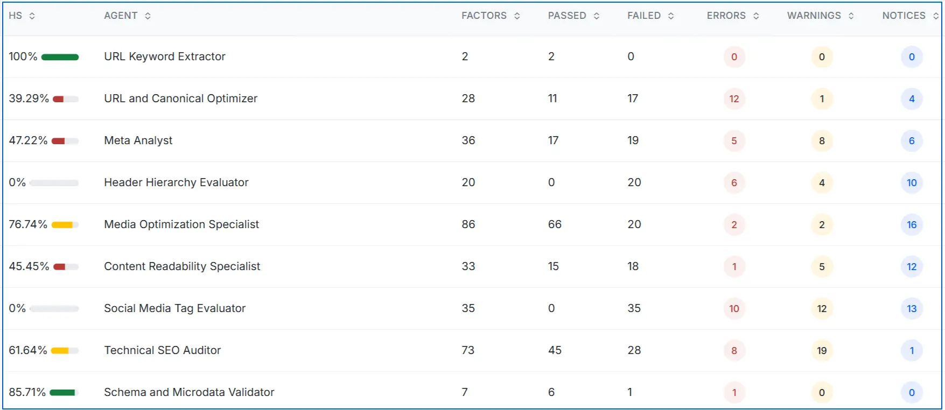Sort by FACTORS column arrows
The height and width of the screenshot is (410, 945).
point(517,16)
